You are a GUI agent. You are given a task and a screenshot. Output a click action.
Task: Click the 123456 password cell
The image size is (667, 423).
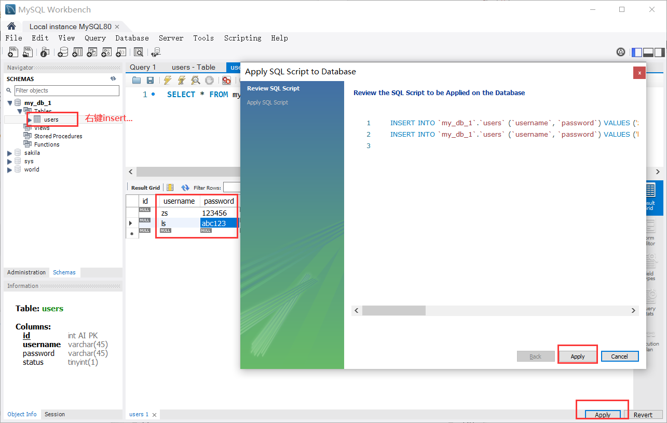(x=219, y=213)
